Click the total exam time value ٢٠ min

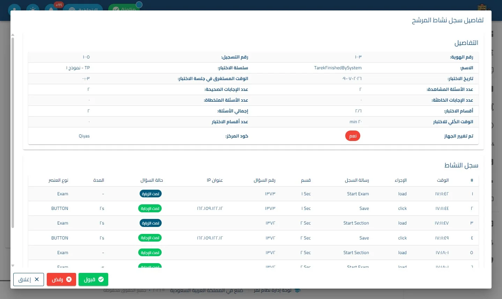coord(356,122)
